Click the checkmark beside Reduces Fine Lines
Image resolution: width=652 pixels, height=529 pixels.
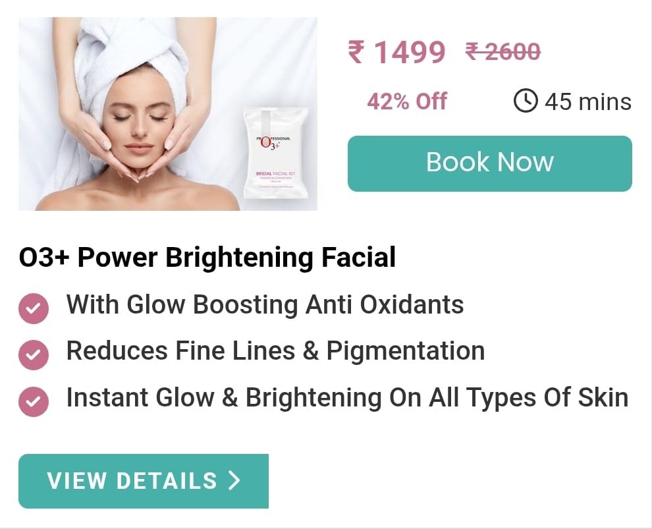pyautogui.click(x=34, y=354)
